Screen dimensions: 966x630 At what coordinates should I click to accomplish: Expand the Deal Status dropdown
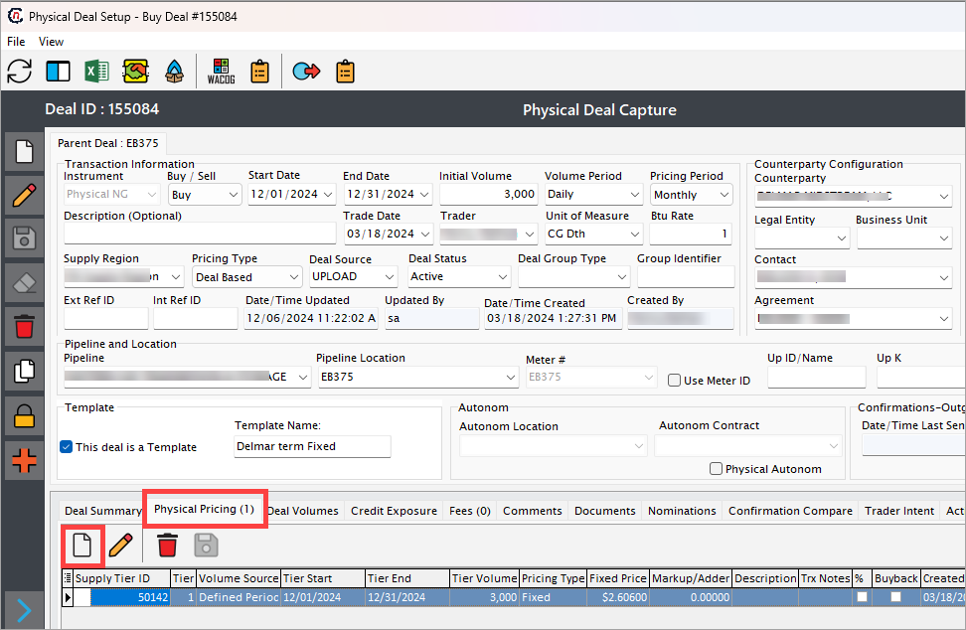point(503,277)
